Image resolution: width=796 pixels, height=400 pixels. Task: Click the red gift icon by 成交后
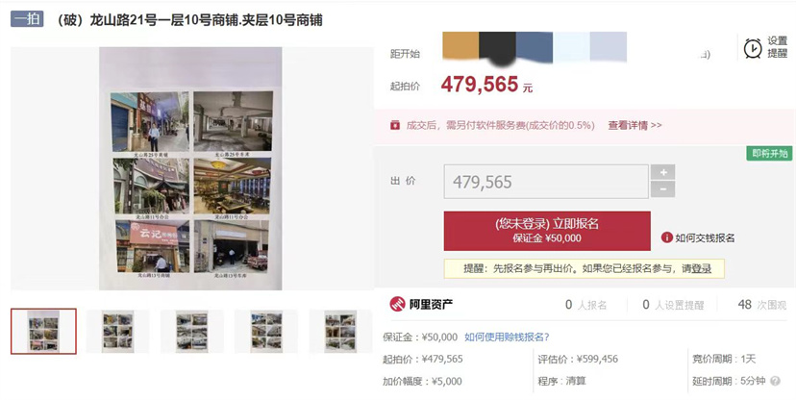[395, 125]
